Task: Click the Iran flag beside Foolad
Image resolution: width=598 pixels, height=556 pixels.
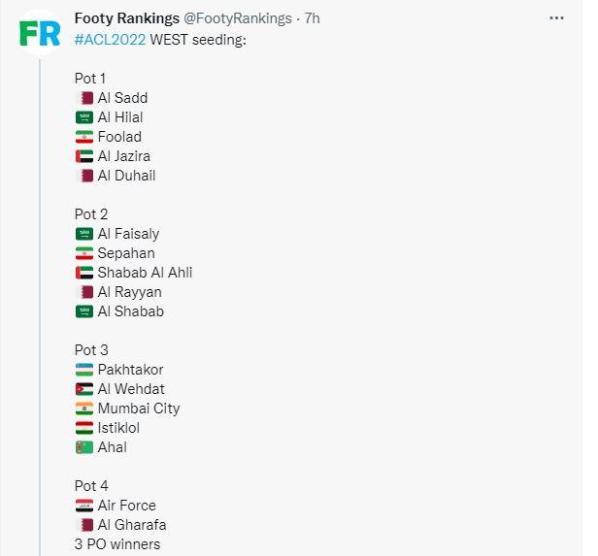Action: 84,137
